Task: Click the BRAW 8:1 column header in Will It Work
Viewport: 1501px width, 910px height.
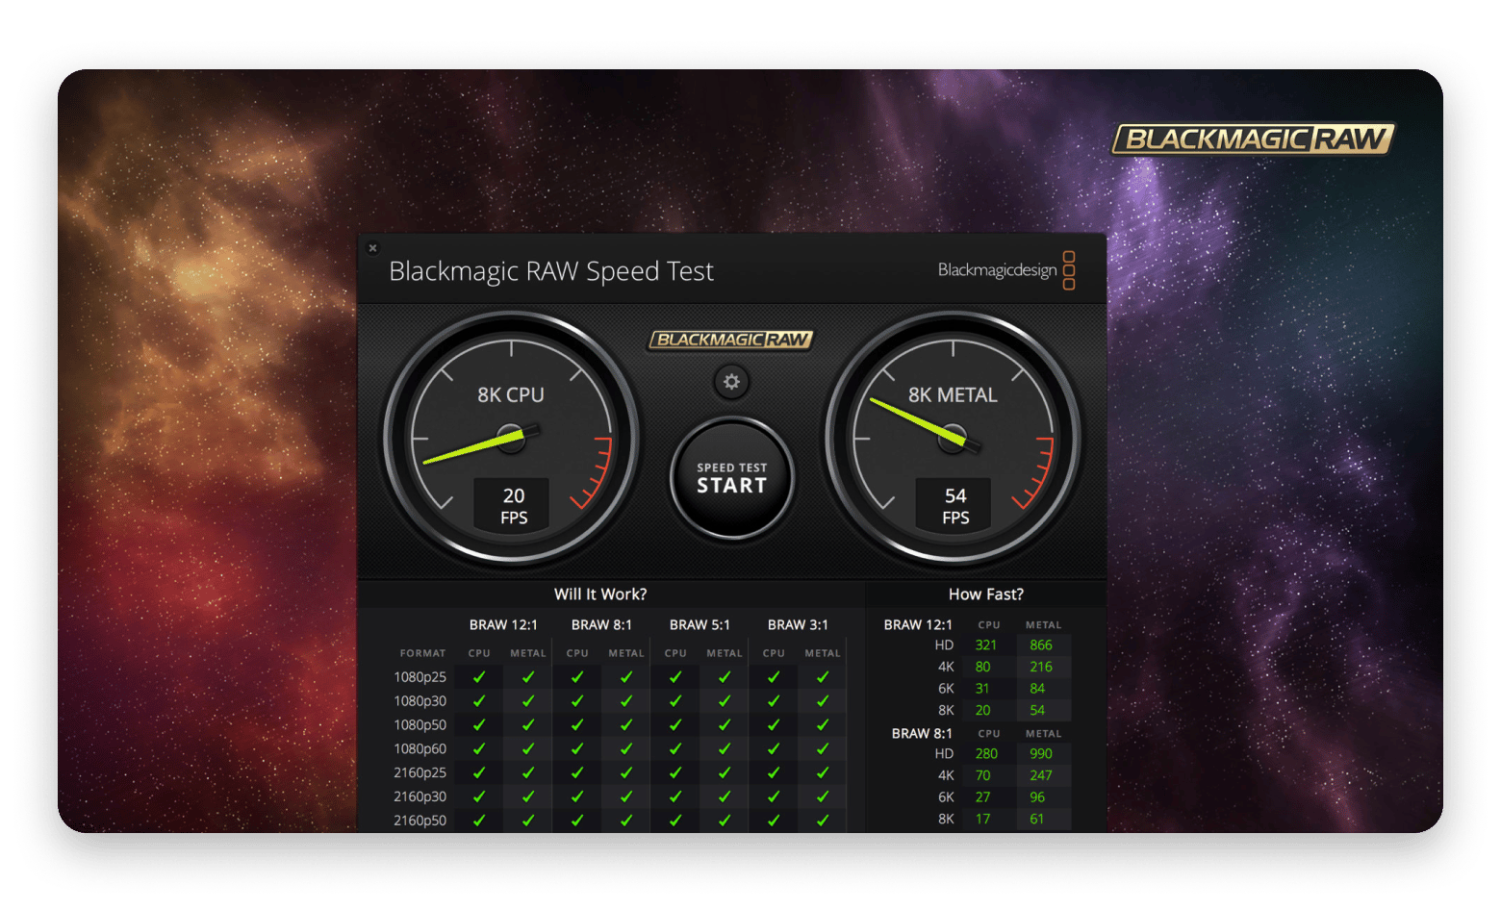Action: pos(601,625)
